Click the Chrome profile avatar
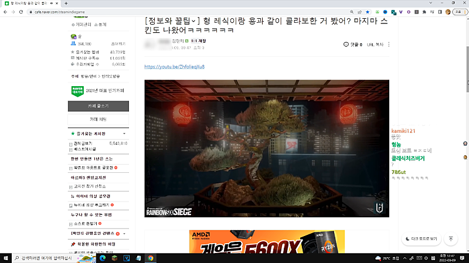The height and width of the screenshot is (263, 469). click(448, 12)
